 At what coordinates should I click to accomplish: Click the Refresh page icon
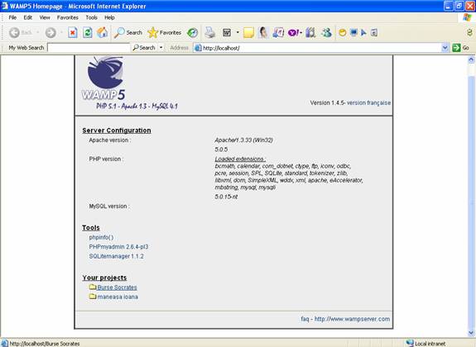pyautogui.click(x=88, y=32)
